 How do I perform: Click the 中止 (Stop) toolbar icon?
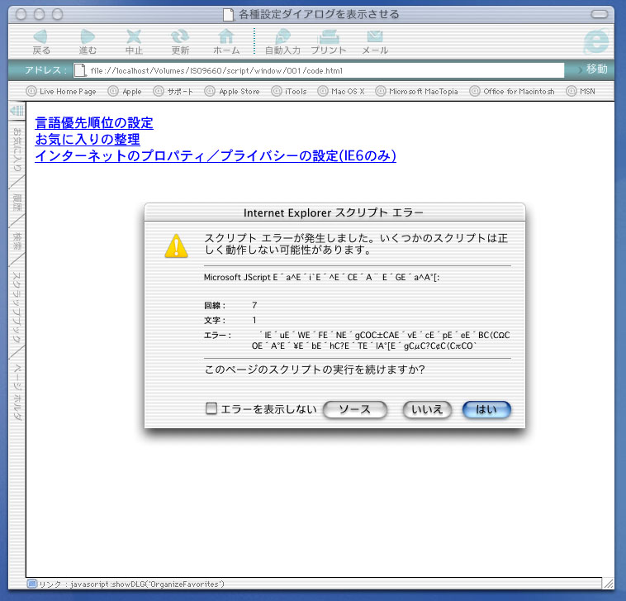point(134,41)
